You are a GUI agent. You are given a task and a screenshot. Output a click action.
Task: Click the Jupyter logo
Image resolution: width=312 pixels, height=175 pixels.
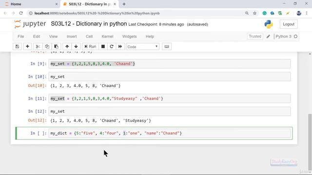click(30, 24)
